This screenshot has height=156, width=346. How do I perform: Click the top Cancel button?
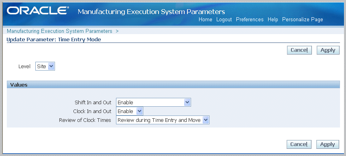299,50
